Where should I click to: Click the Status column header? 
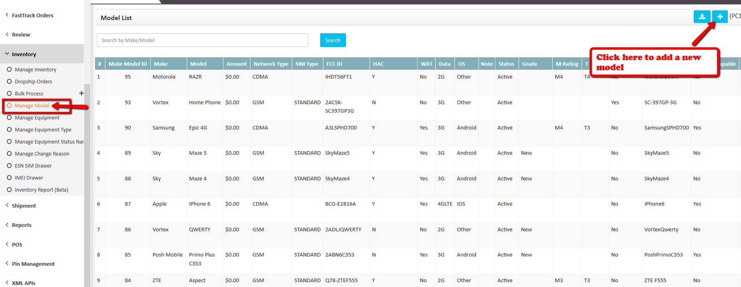[507, 64]
